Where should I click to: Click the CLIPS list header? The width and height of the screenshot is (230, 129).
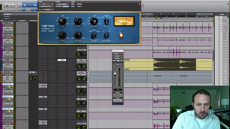(222, 14)
